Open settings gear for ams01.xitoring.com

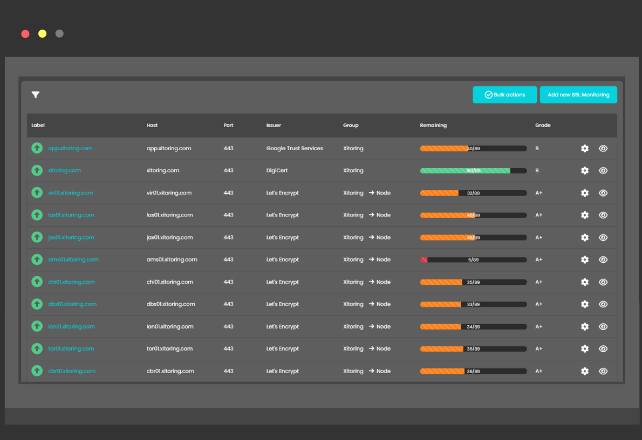[x=585, y=260]
